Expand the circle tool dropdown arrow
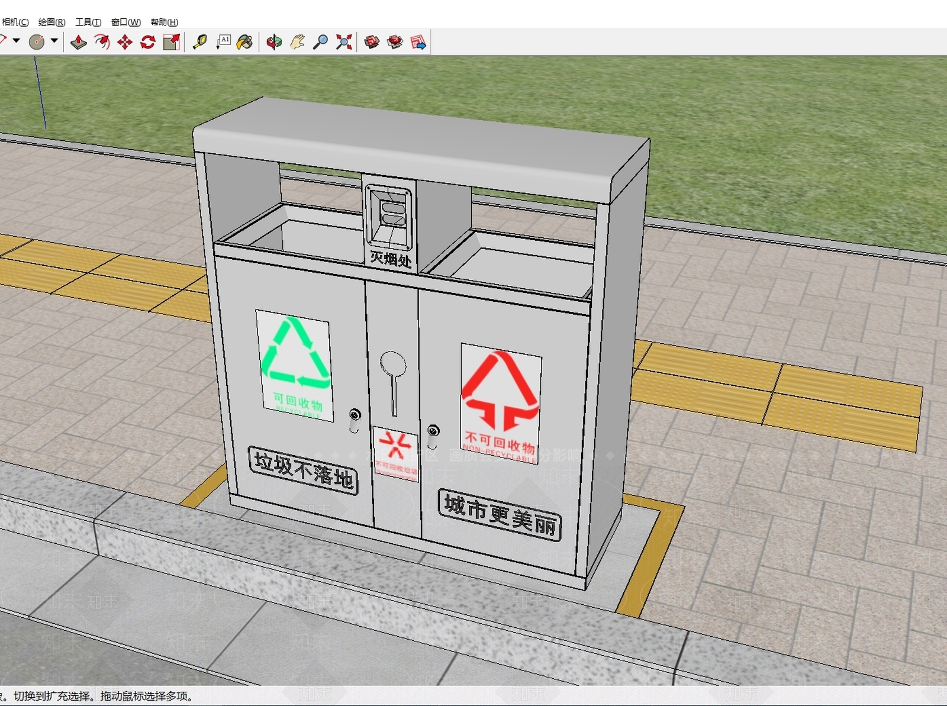Image resolution: width=947 pixels, height=706 pixels. tap(54, 41)
